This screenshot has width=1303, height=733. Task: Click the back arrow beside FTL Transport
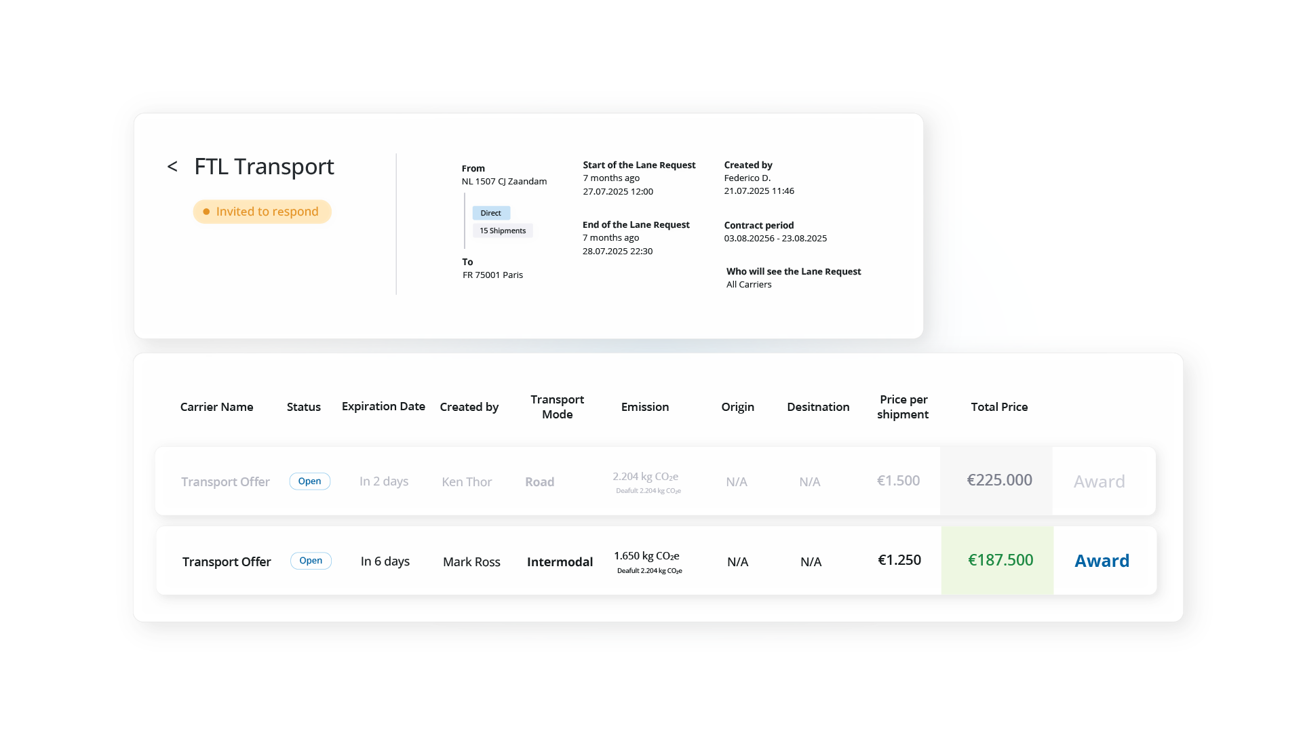[x=172, y=166]
